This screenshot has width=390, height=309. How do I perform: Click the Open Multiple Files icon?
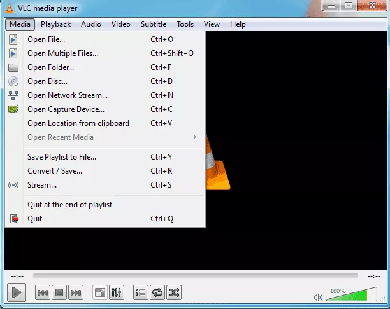pyautogui.click(x=13, y=53)
